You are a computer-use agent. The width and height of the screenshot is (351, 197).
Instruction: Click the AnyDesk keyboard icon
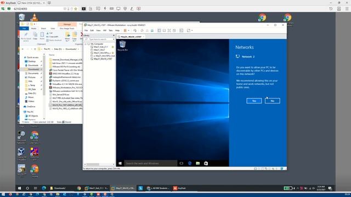[111, 9]
